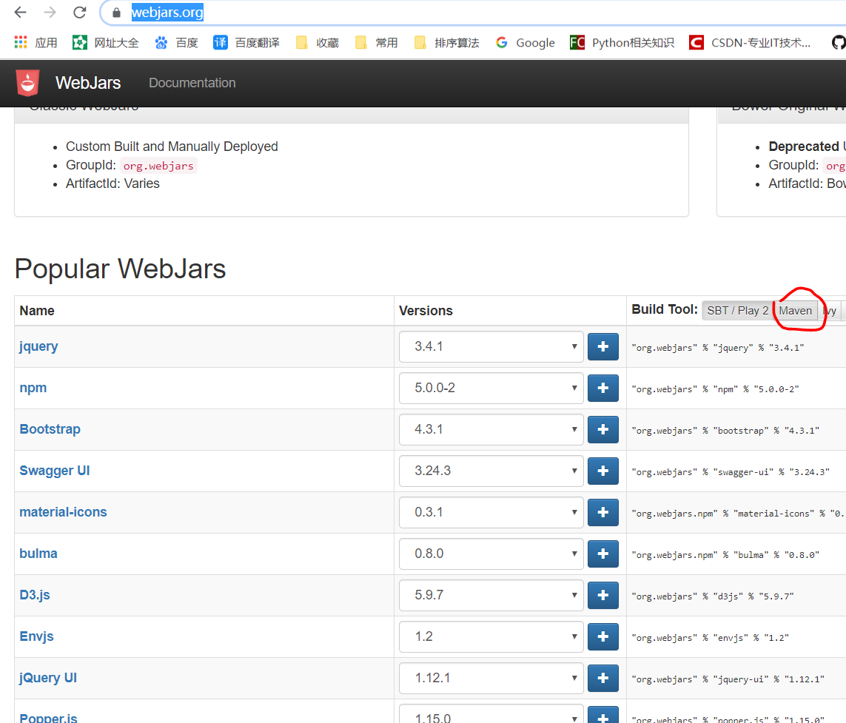The image size is (846, 723).
Task: Open the jQuery UI WebJar link
Action: 48,678
